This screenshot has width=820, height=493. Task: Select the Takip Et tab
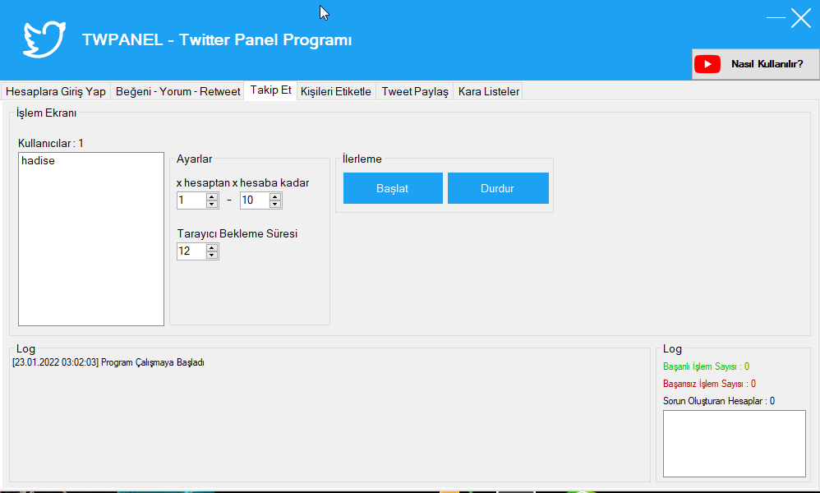tap(270, 90)
